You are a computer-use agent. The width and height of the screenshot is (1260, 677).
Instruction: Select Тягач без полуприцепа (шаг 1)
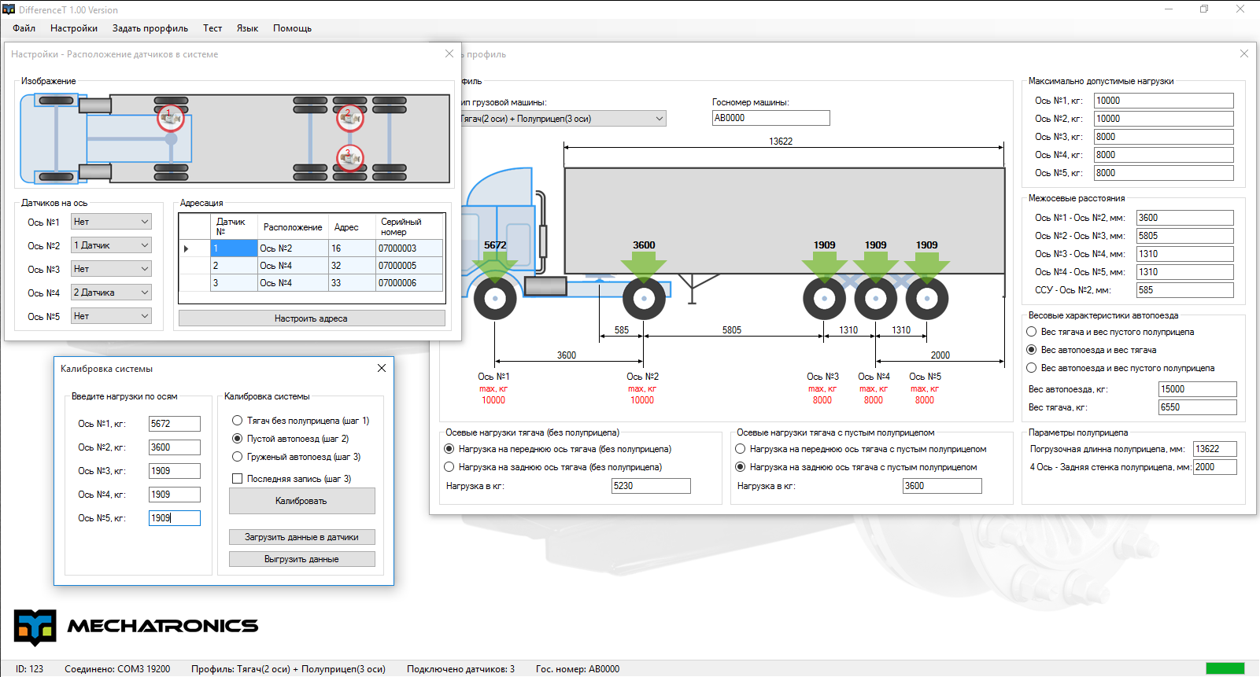[x=238, y=421]
